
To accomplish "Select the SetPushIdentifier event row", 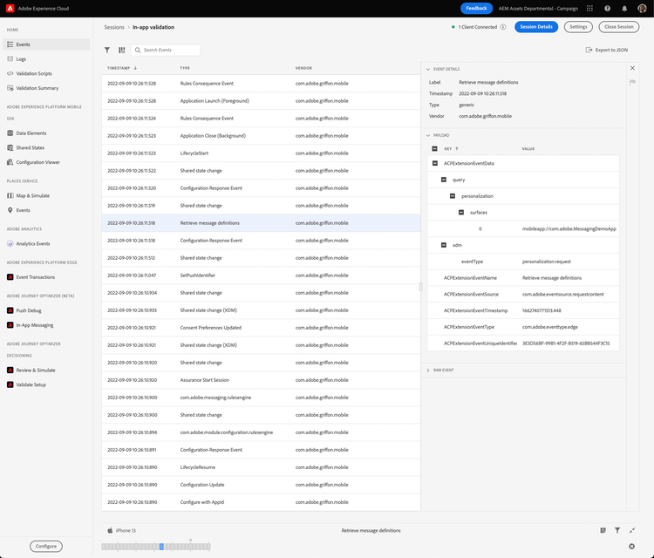I will click(x=261, y=276).
